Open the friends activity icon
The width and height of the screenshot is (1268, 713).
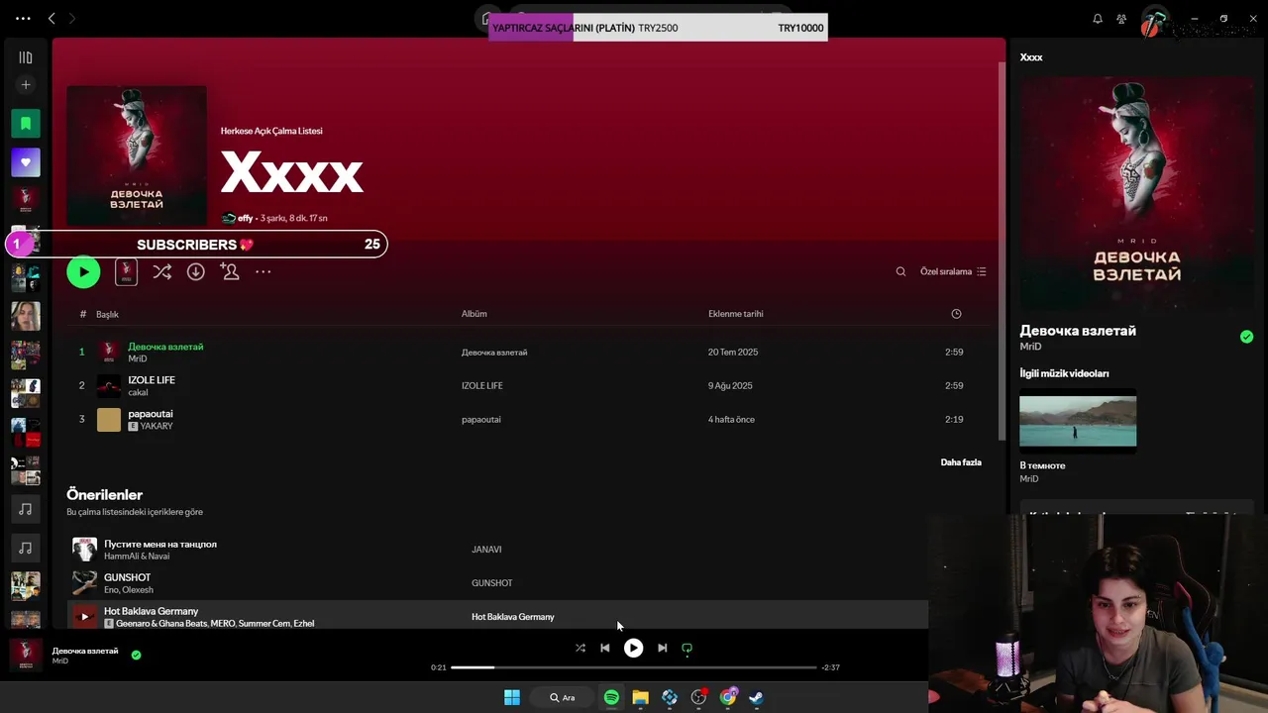point(1121,18)
